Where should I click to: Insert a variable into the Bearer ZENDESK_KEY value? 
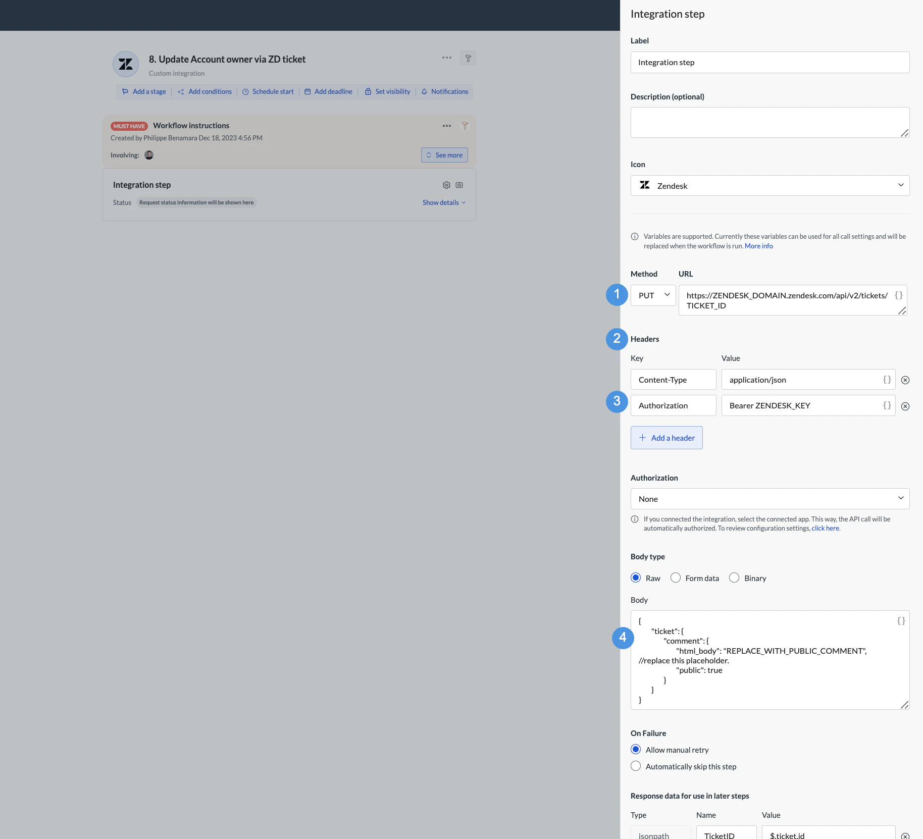pos(887,405)
